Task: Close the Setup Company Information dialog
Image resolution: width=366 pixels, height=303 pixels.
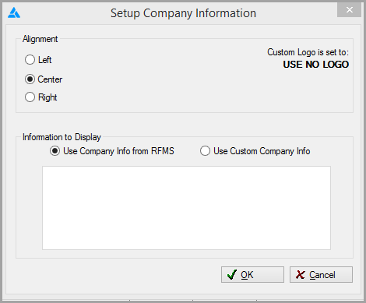Action: click(x=349, y=10)
